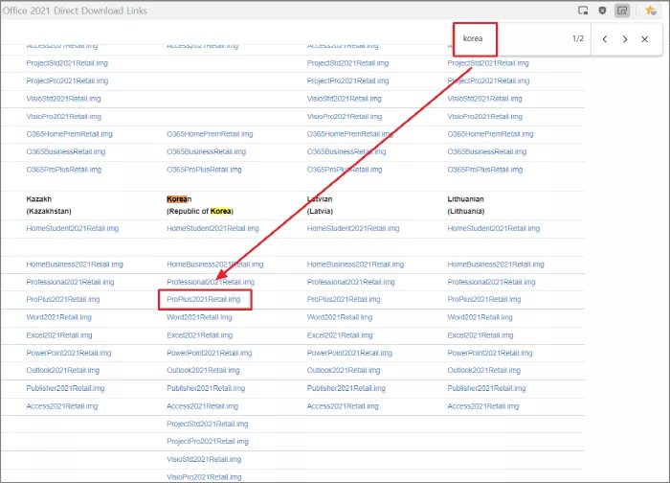
Task: Open Lithuanian ProPlus2021Retail.img link
Action: [484, 299]
